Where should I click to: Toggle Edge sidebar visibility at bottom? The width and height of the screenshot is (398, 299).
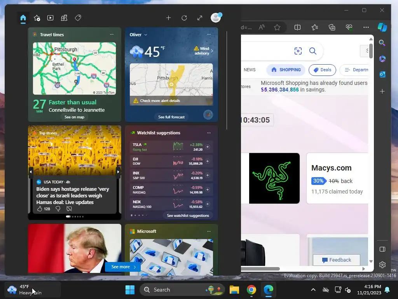[x=382, y=249]
